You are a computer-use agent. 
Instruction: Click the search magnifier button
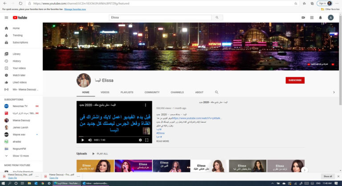point(217,18)
